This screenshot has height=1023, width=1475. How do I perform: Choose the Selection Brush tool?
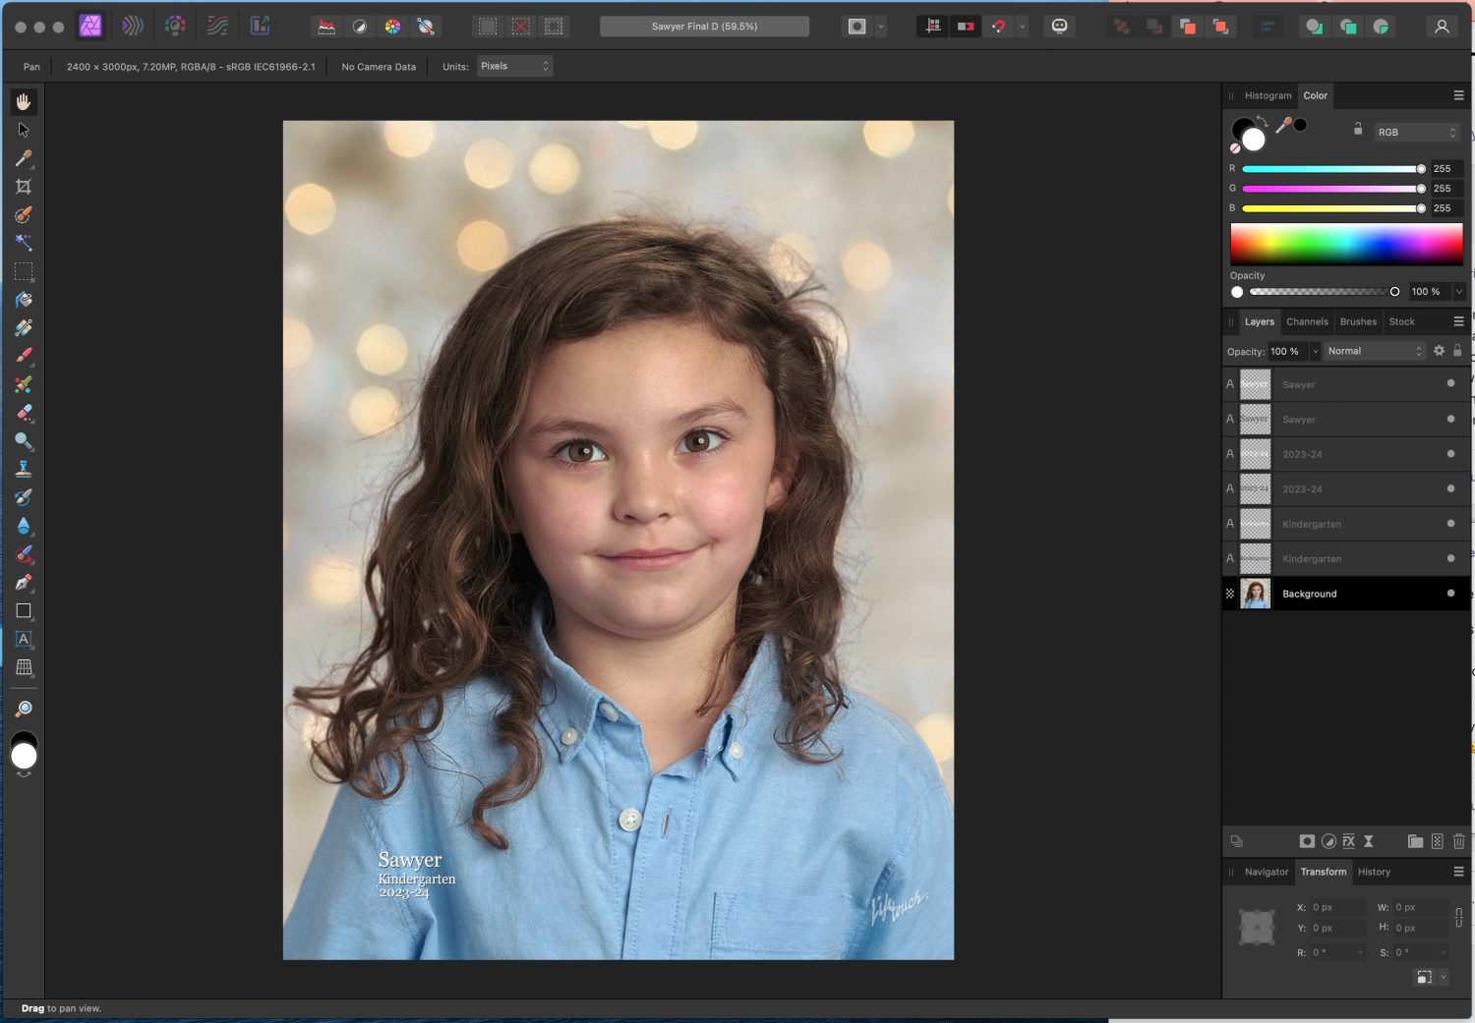[x=24, y=214]
